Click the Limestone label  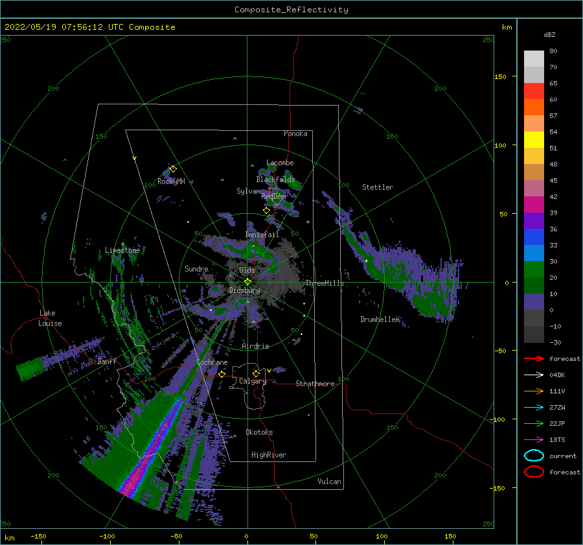click(x=122, y=250)
